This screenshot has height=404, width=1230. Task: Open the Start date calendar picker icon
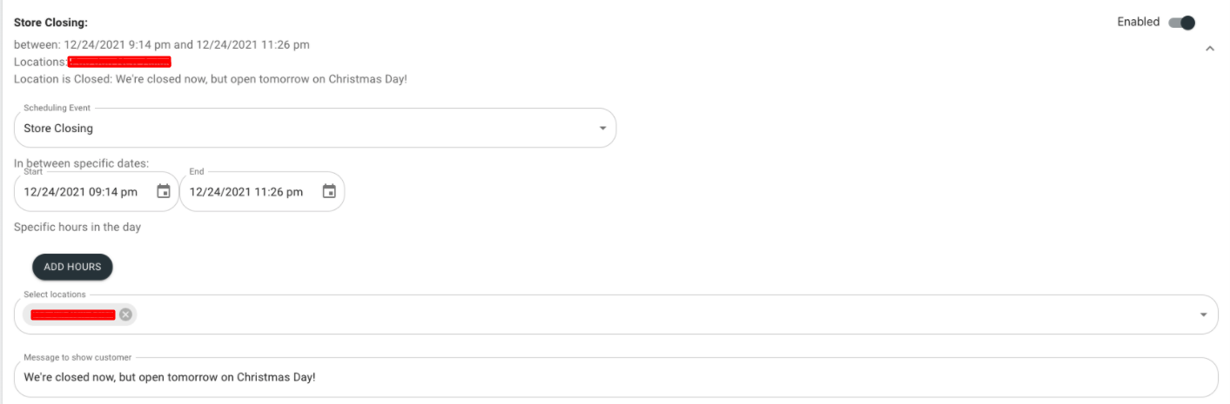coord(164,192)
